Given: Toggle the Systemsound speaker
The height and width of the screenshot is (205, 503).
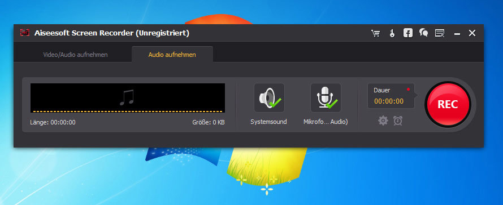Looking at the screenshot, I should (x=269, y=97).
